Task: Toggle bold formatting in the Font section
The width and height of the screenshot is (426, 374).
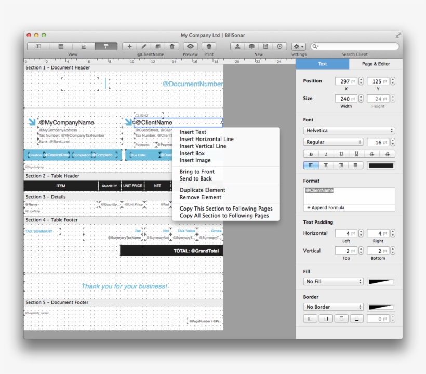Action: click(311, 153)
